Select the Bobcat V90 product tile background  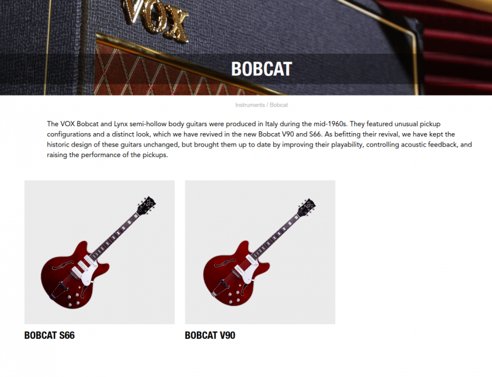260,252
